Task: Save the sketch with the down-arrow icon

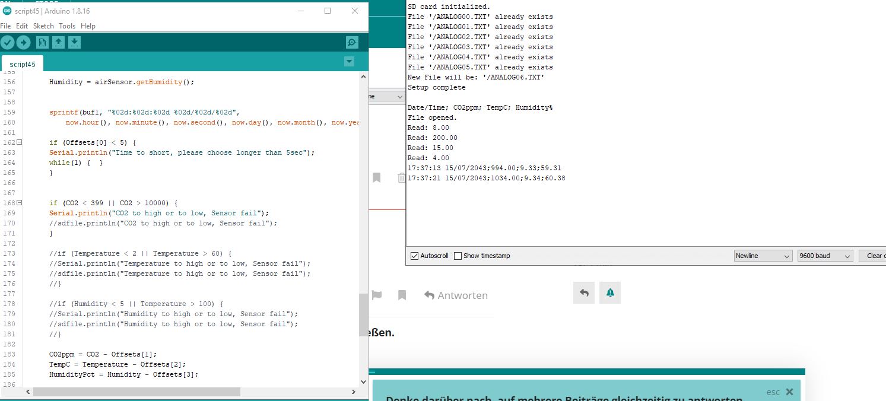Action: coord(74,42)
